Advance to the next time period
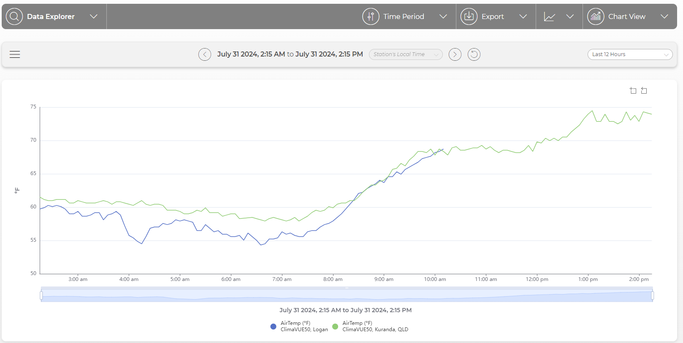This screenshot has height=343, width=683. 455,54
